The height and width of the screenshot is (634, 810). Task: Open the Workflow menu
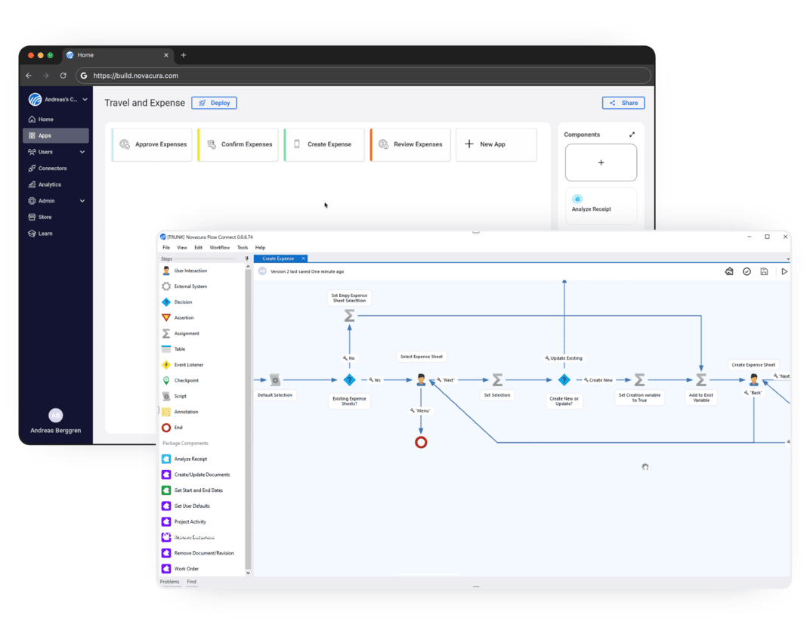(219, 248)
